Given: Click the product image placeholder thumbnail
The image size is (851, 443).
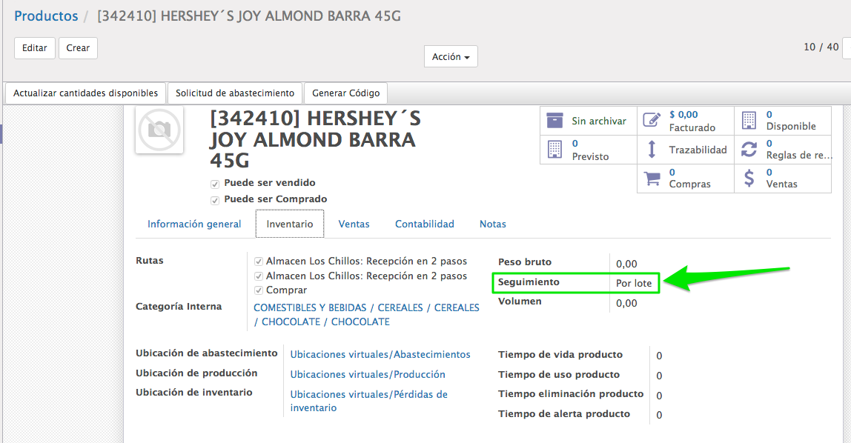Looking at the screenshot, I should 159,130.
